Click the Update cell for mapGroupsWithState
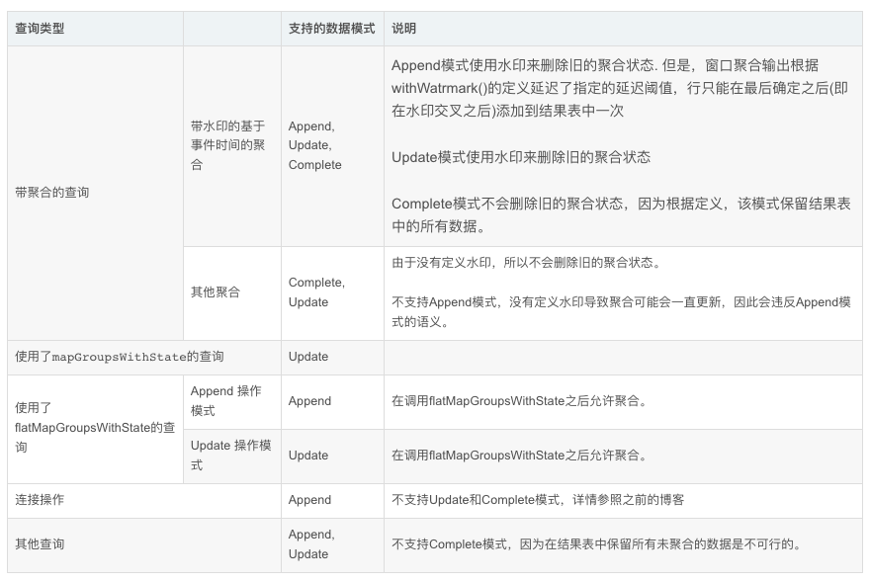Image resolution: width=870 pixels, height=582 pixels. pos(308,357)
